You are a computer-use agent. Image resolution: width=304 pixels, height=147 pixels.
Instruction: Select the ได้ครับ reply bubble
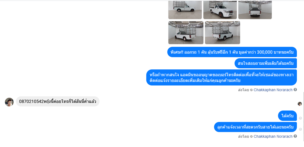tap(287, 116)
